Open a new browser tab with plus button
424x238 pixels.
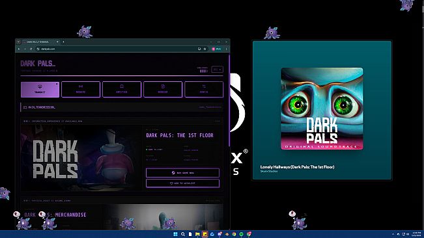64,42
